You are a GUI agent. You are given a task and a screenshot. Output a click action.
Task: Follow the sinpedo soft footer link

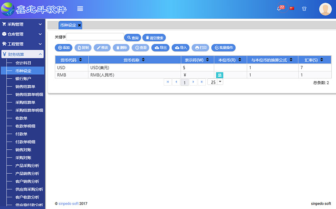(68, 203)
